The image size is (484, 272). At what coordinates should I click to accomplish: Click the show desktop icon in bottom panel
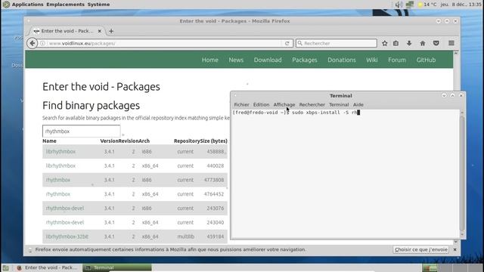tap(5, 267)
